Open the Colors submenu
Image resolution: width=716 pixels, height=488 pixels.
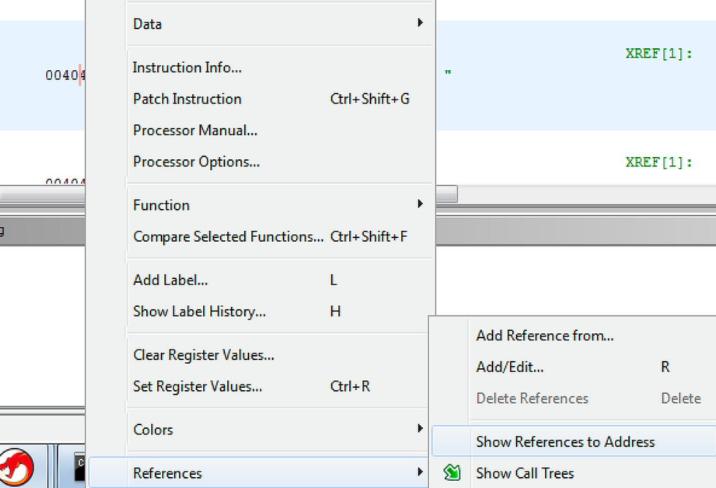click(279, 430)
